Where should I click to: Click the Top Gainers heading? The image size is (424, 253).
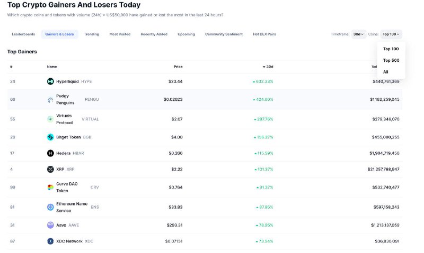(x=22, y=52)
